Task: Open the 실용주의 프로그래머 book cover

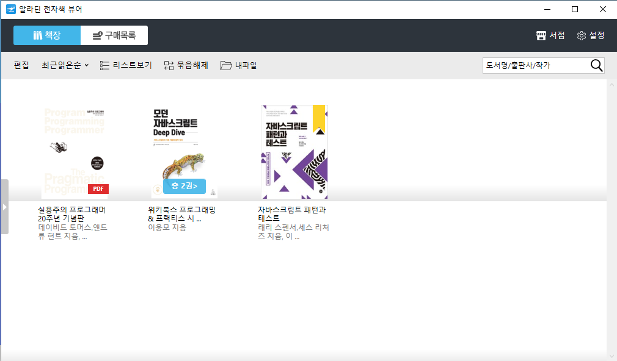Action: tap(75, 152)
